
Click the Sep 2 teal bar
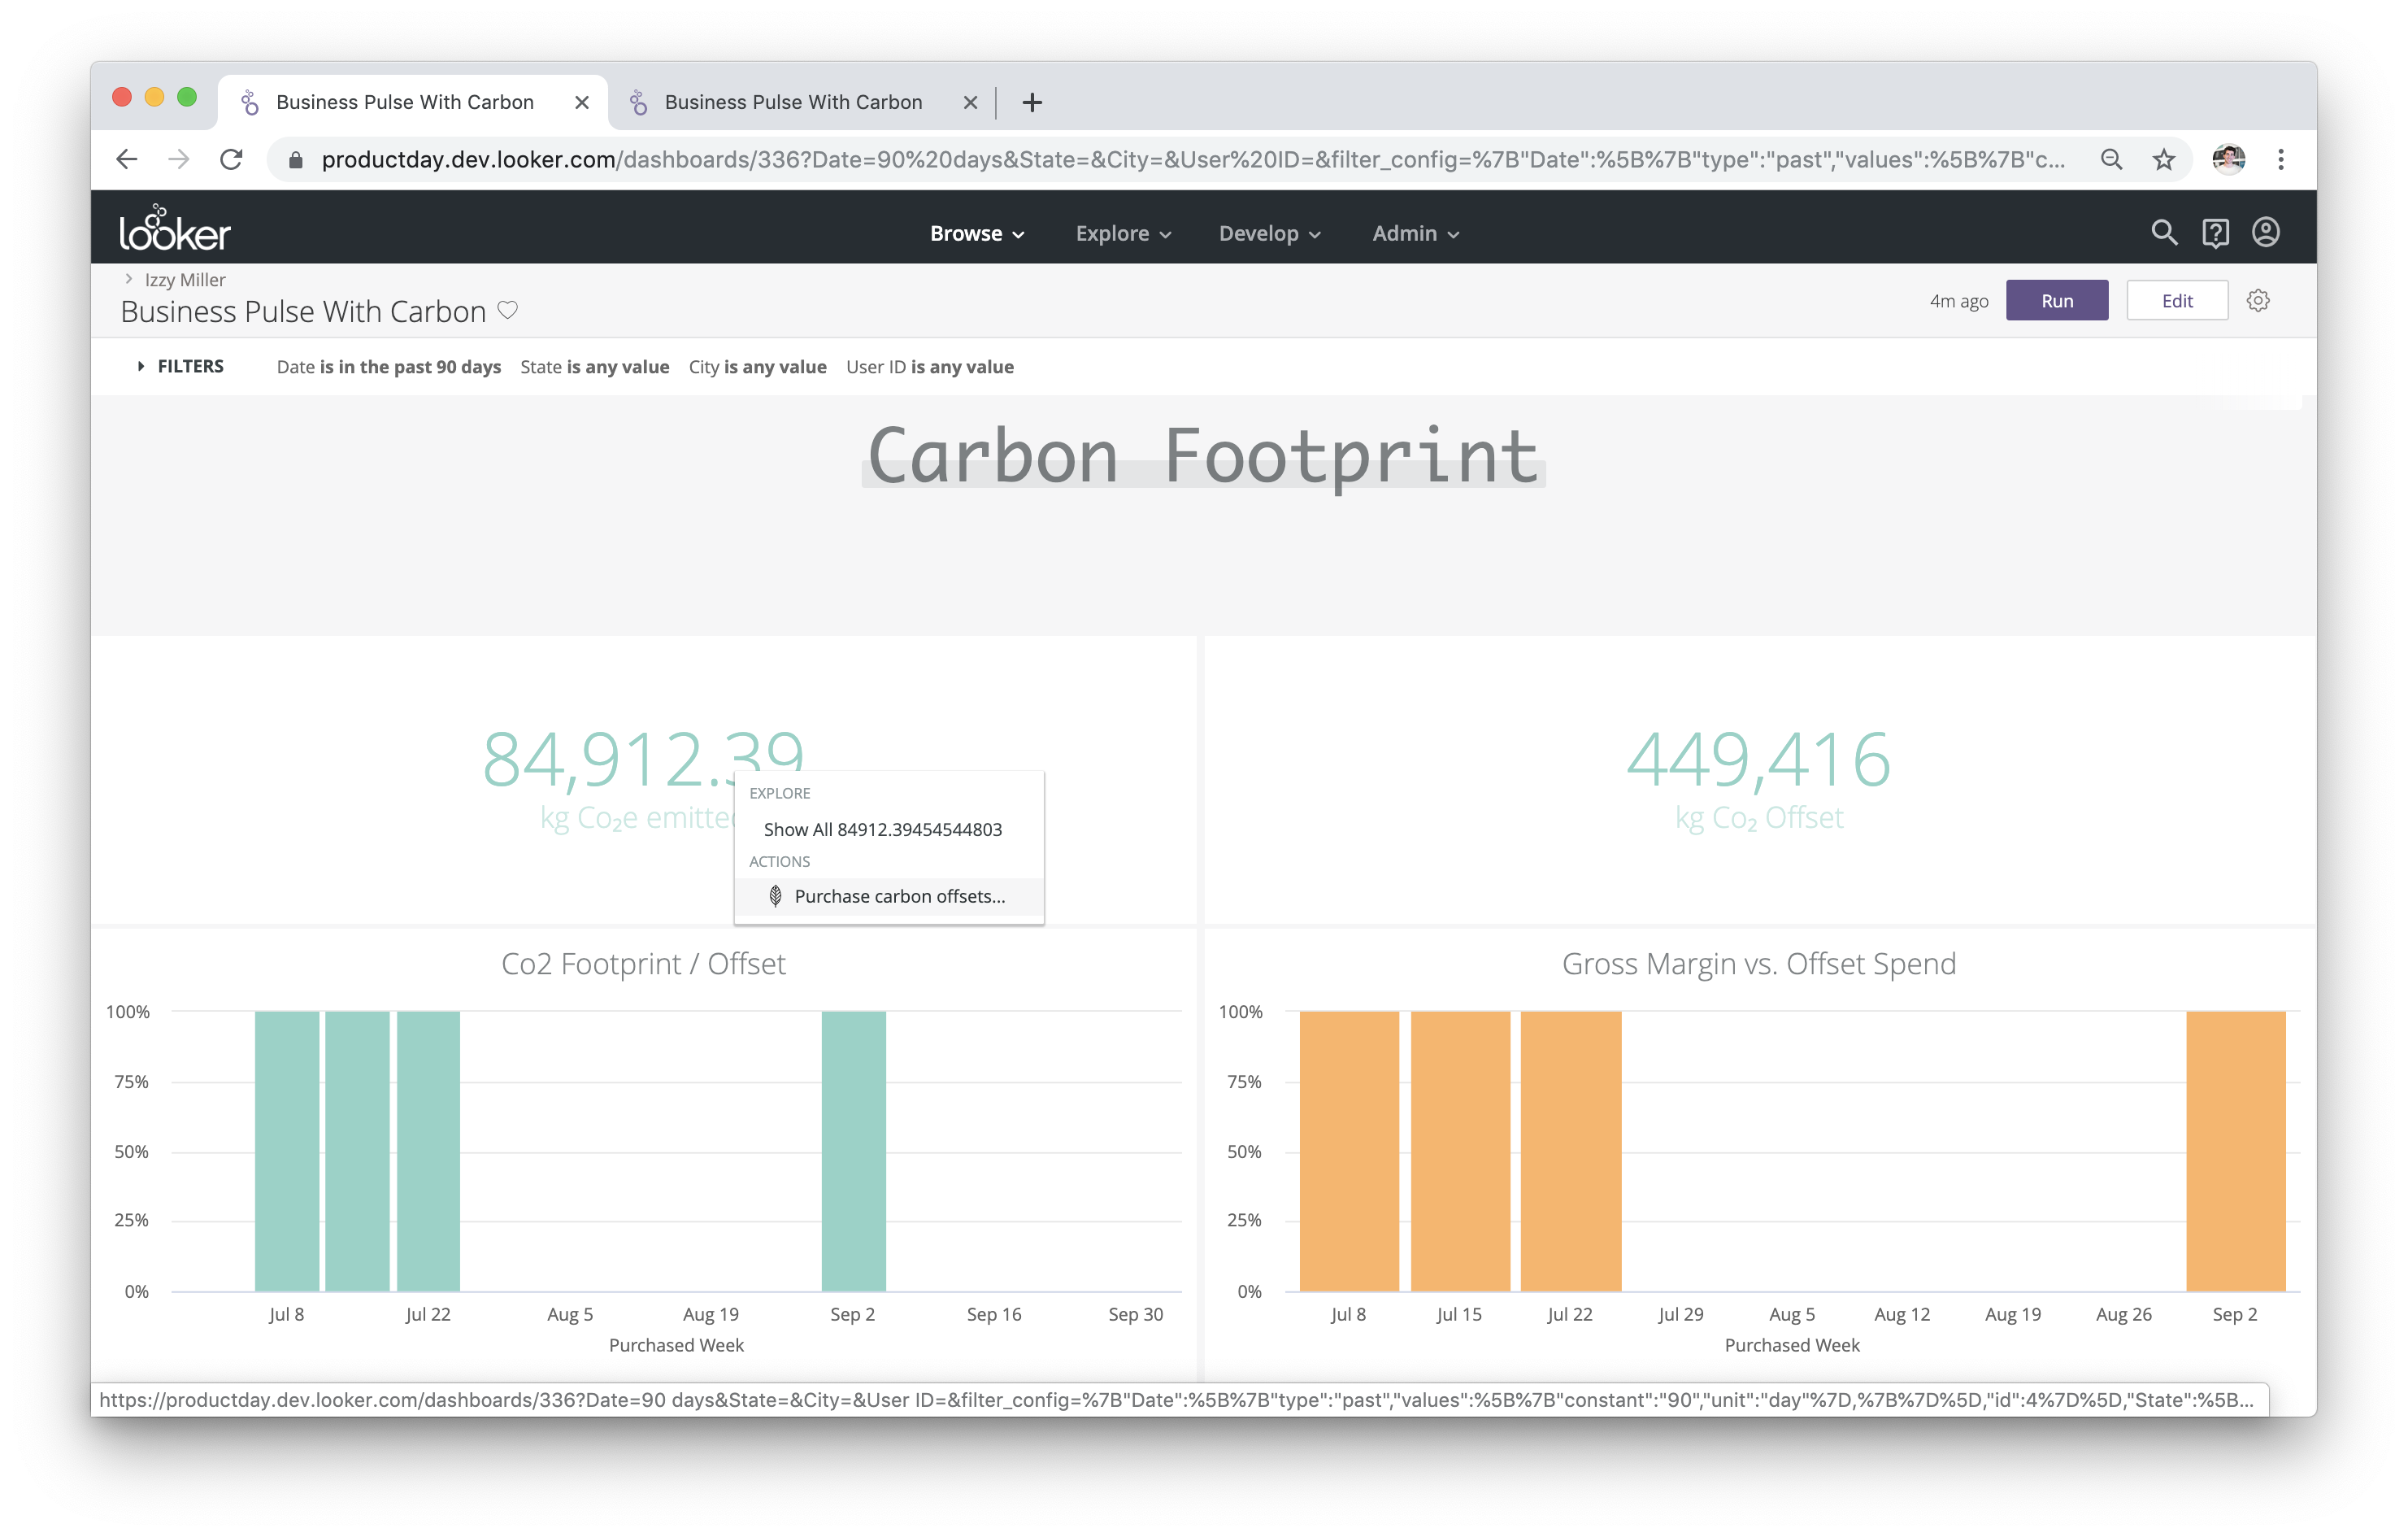(853, 1150)
